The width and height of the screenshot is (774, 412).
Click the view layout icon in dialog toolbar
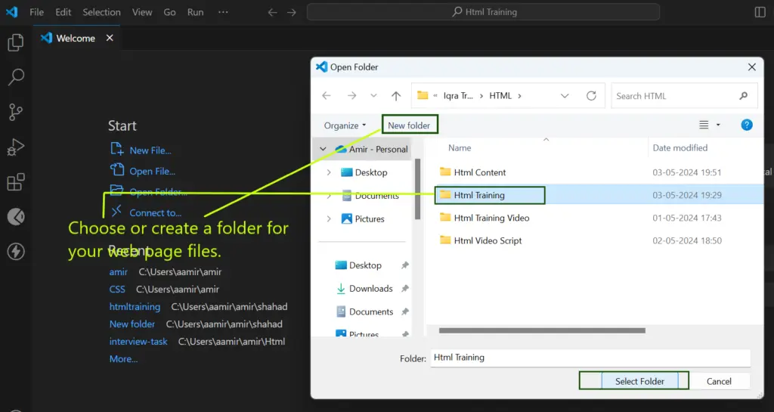coord(704,125)
